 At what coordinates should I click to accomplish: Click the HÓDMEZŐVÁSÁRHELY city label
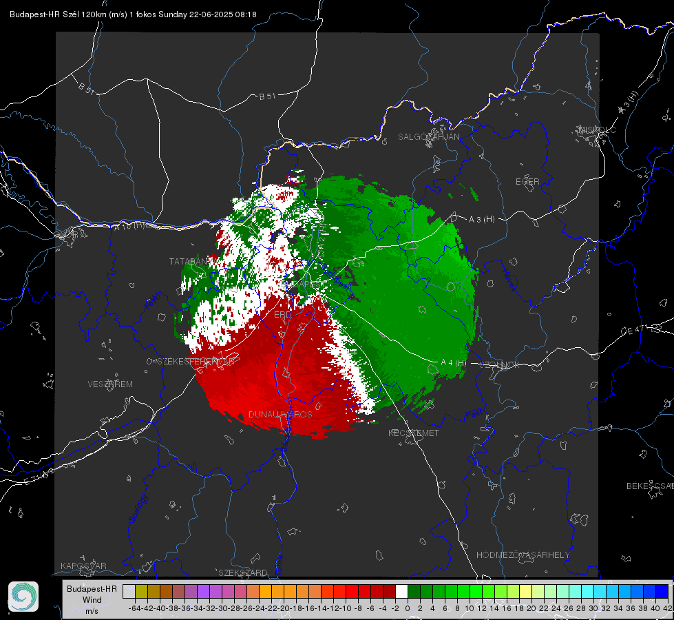pos(523,555)
